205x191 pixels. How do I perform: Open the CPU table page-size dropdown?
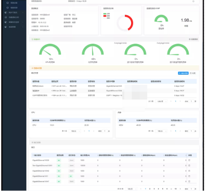click(x=75, y=131)
